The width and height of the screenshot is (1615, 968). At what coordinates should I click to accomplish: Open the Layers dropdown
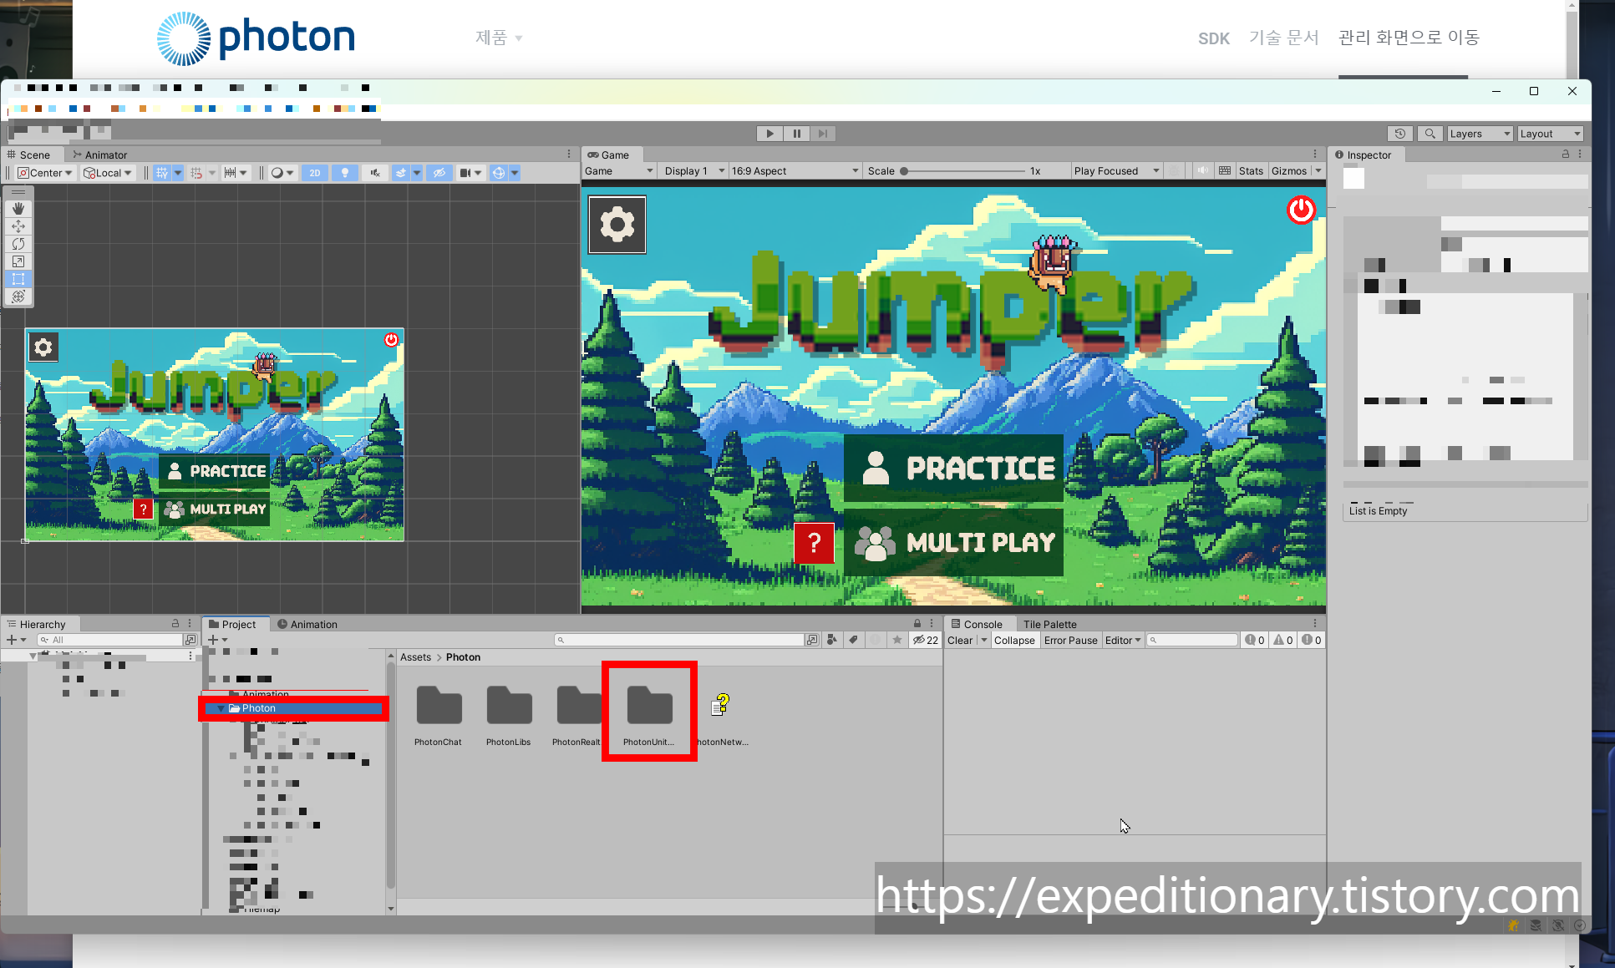pyautogui.click(x=1480, y=134)
